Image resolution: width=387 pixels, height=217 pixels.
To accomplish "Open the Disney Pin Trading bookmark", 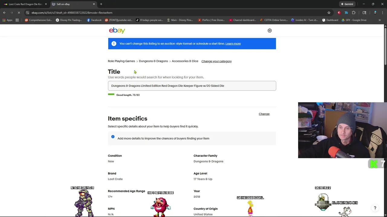I will [x=69, y=20].
